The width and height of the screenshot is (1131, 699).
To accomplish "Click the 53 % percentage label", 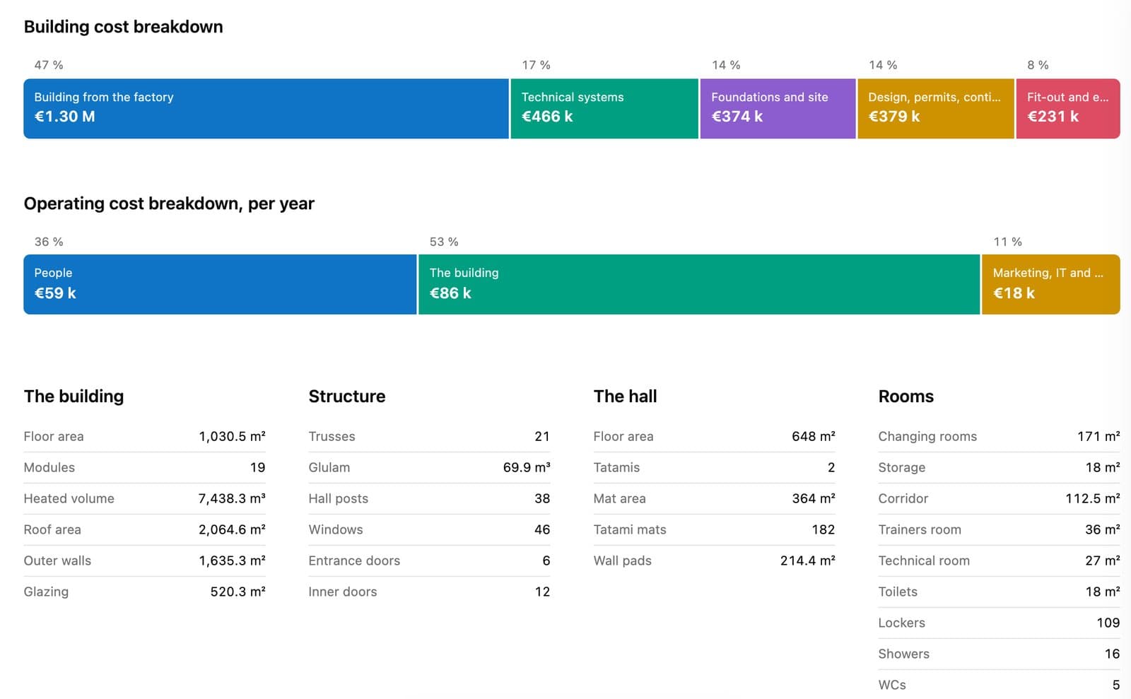I will pyautogui.click(x=444, y=242).
